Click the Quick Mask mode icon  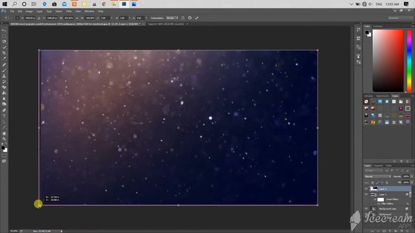(4, 155)
